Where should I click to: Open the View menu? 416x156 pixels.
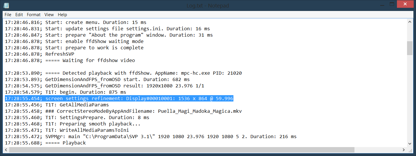click(x=49, y=15)
